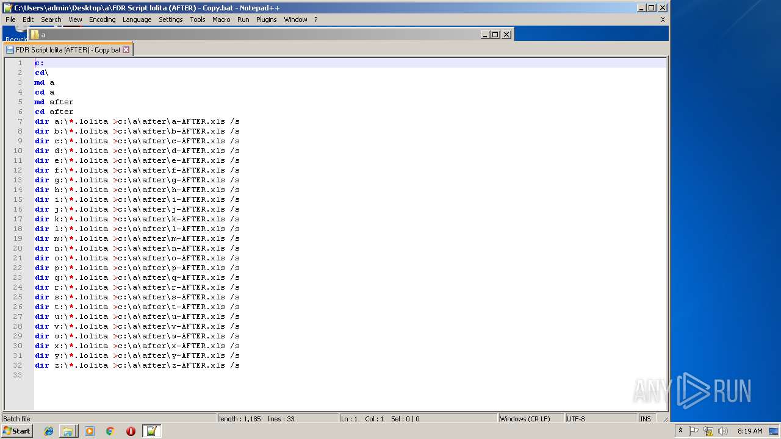Open the Plugins menu
781x439 pixels.
(x=266, y=20)
